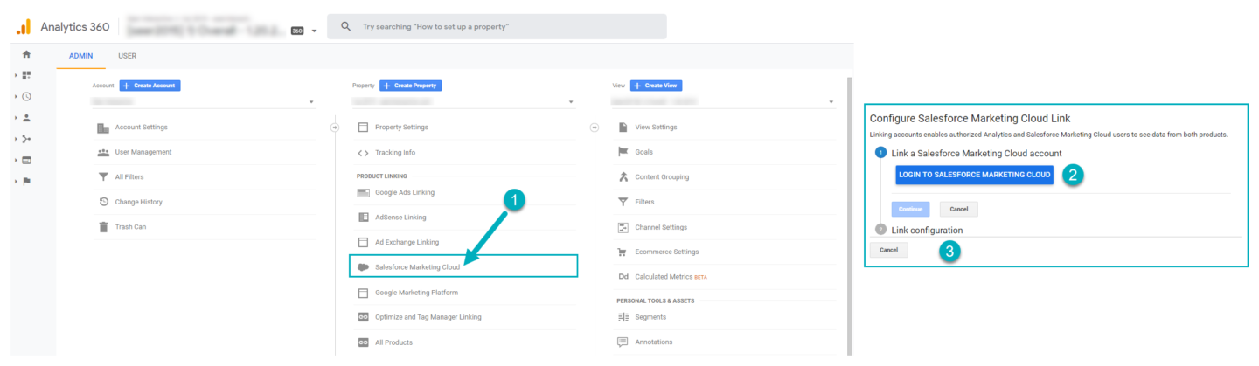Open Salesforce Marketing Cloud product linking
Screen dimensions: 1259x366
click(416, 267)
